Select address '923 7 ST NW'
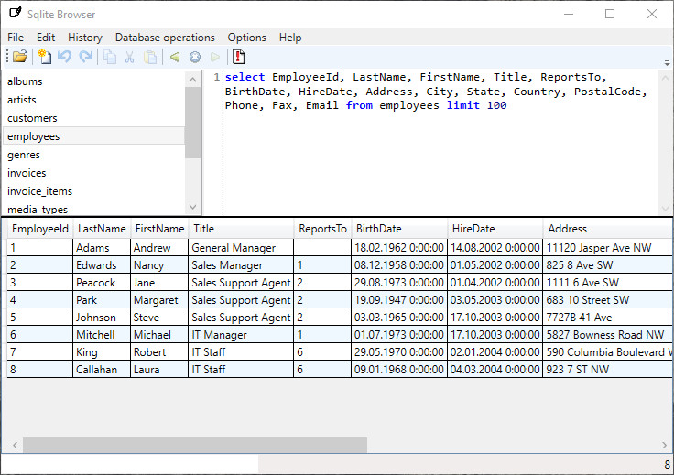The image size is (674, 475). click(x=608, y=370)
